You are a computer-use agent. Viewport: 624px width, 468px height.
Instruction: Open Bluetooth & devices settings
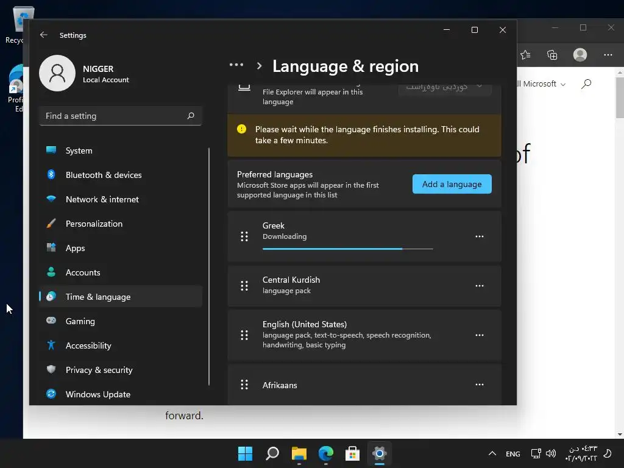(121, 175)
